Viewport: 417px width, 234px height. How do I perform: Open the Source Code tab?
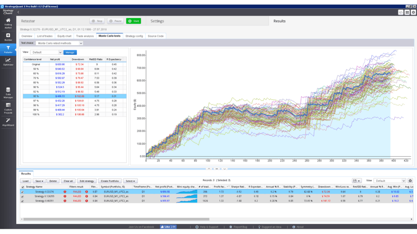click(x=156, y=36)
